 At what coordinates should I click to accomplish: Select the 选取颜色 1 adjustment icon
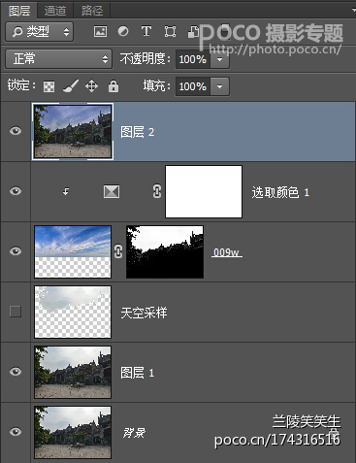point(112,191)
